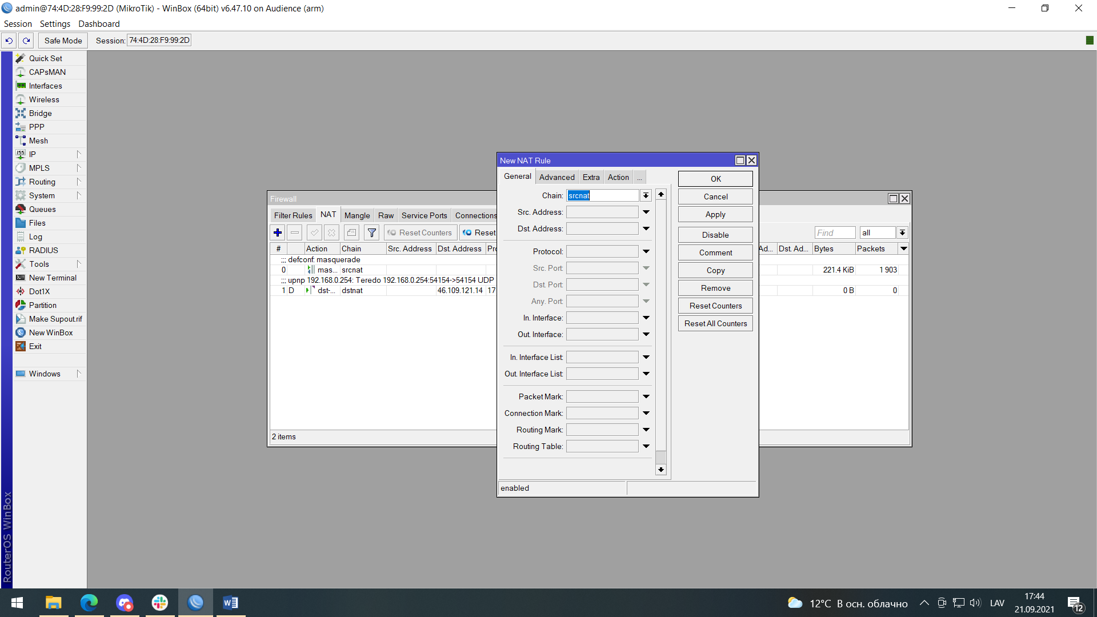Expand the In. Interface dropdown
Viewport: 1097px width, 617px height.
click(x=646, y=317)
